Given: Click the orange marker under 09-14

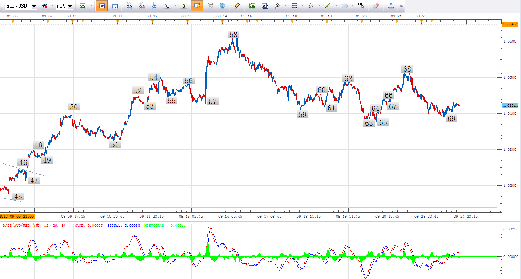Looking at the screenshot, I should point(222,22).
